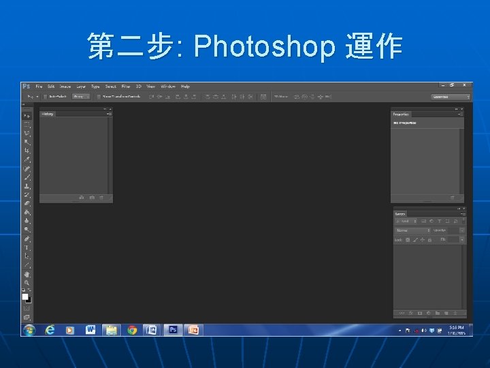Click the add layer style fx button
Screen dimensions: 490x368
[411, 313]
